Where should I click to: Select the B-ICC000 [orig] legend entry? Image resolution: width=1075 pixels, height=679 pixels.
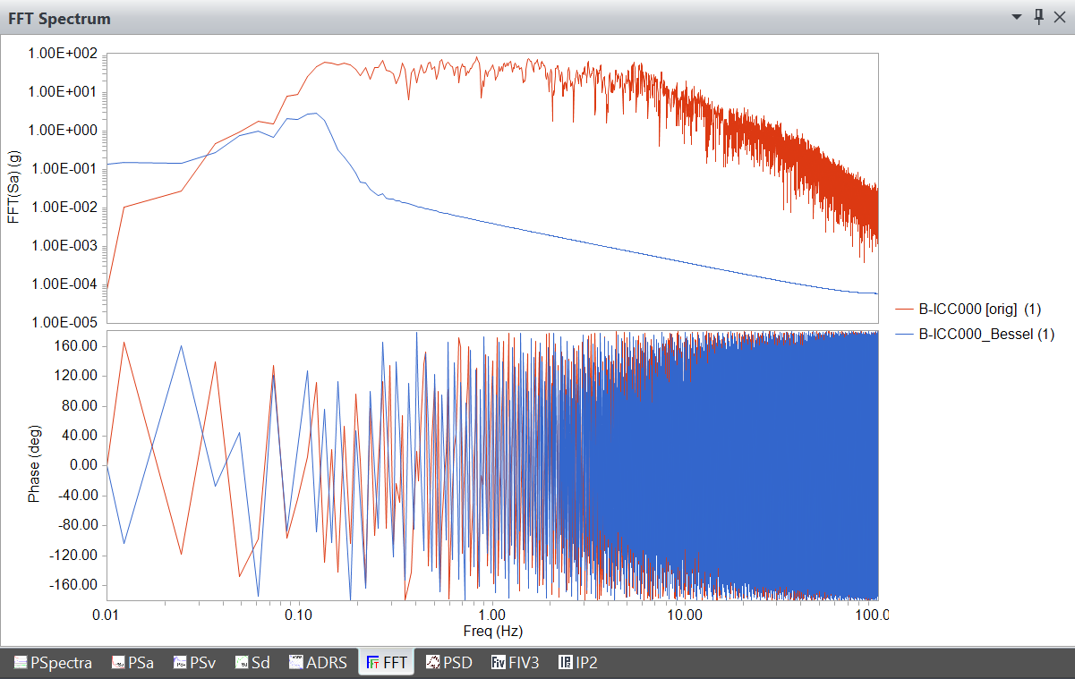(x=980, y=310)
